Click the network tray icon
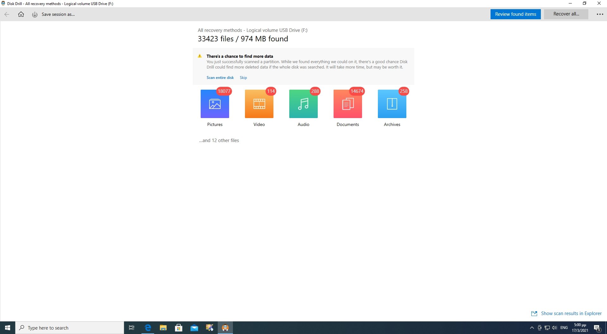This screenshot has width=607, height=334. (x=547, y=328)
